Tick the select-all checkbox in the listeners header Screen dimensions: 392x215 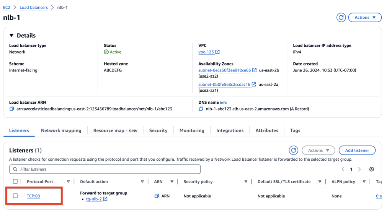pos(15,182)
